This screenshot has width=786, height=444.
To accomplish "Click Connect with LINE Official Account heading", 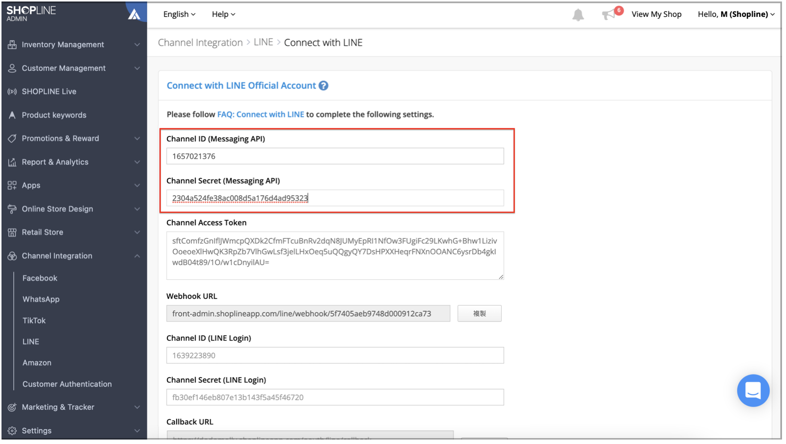I will coord(241,86).
